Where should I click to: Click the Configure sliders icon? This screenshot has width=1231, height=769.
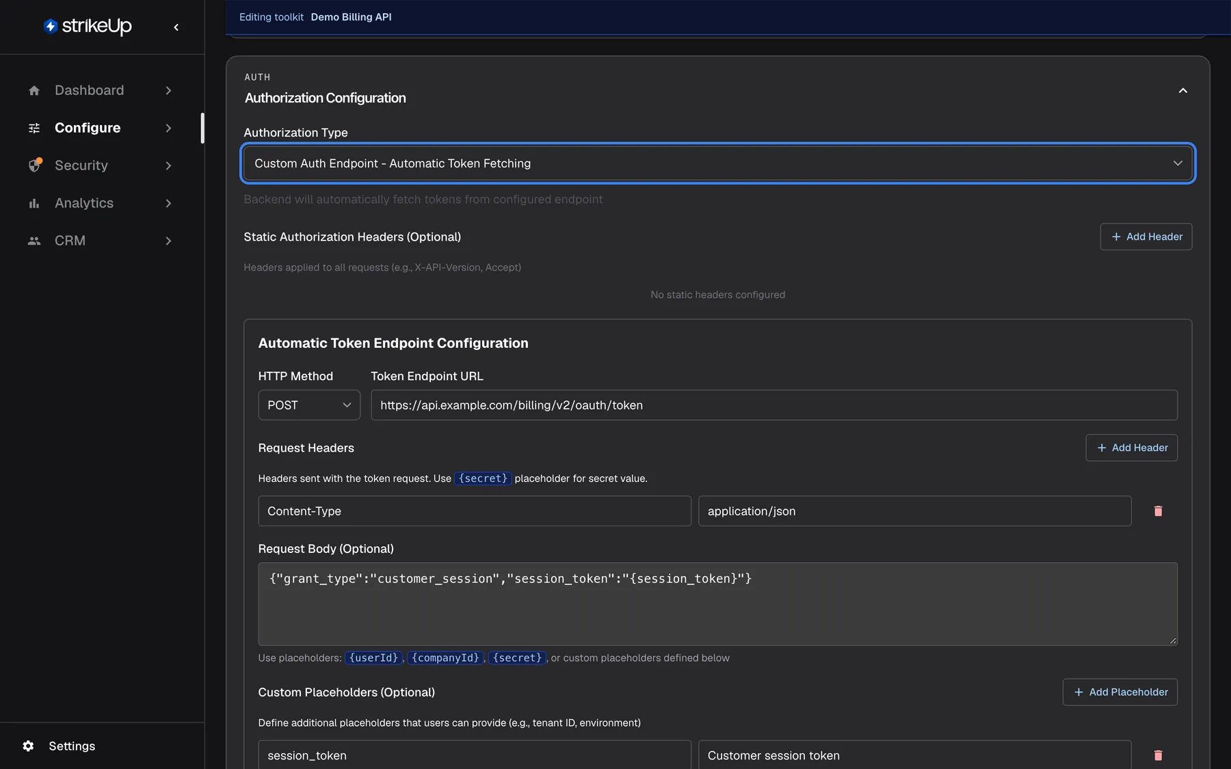[34, 128]
